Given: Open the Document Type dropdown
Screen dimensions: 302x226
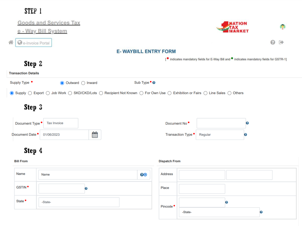Looking at the screenshot, I should pyautogui.click(x=61, y=123).
